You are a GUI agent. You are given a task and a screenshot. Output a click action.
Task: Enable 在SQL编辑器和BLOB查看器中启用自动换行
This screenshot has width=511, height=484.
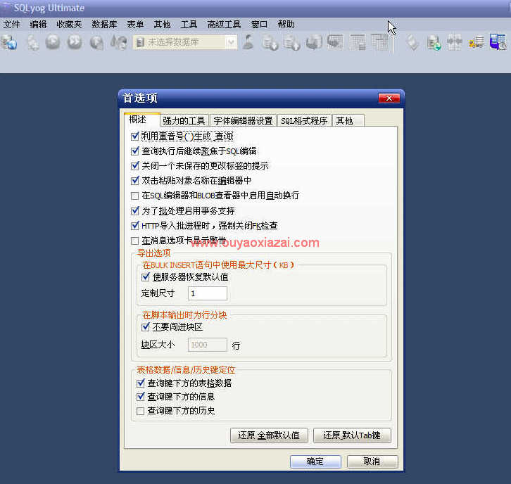(x=134, y=196)
